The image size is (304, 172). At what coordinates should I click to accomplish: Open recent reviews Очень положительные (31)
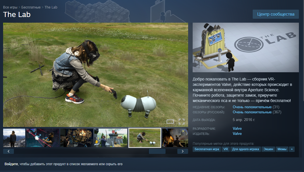coord(256,107)
